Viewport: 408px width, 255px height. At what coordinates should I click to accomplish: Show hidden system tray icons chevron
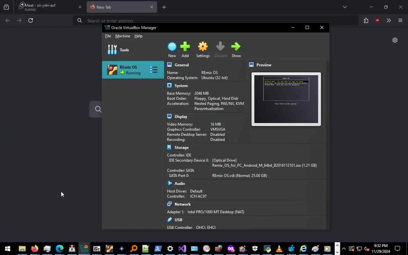click(x=344, y=249)
